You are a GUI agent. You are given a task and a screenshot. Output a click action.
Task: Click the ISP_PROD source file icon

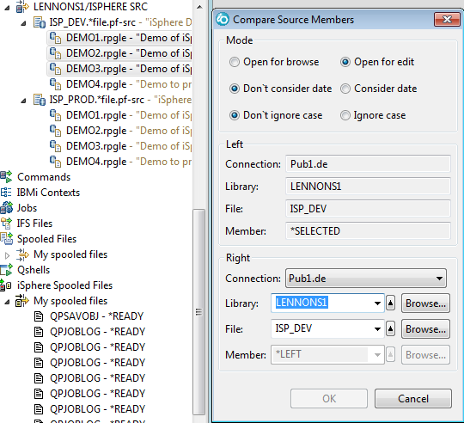[40, 100]
